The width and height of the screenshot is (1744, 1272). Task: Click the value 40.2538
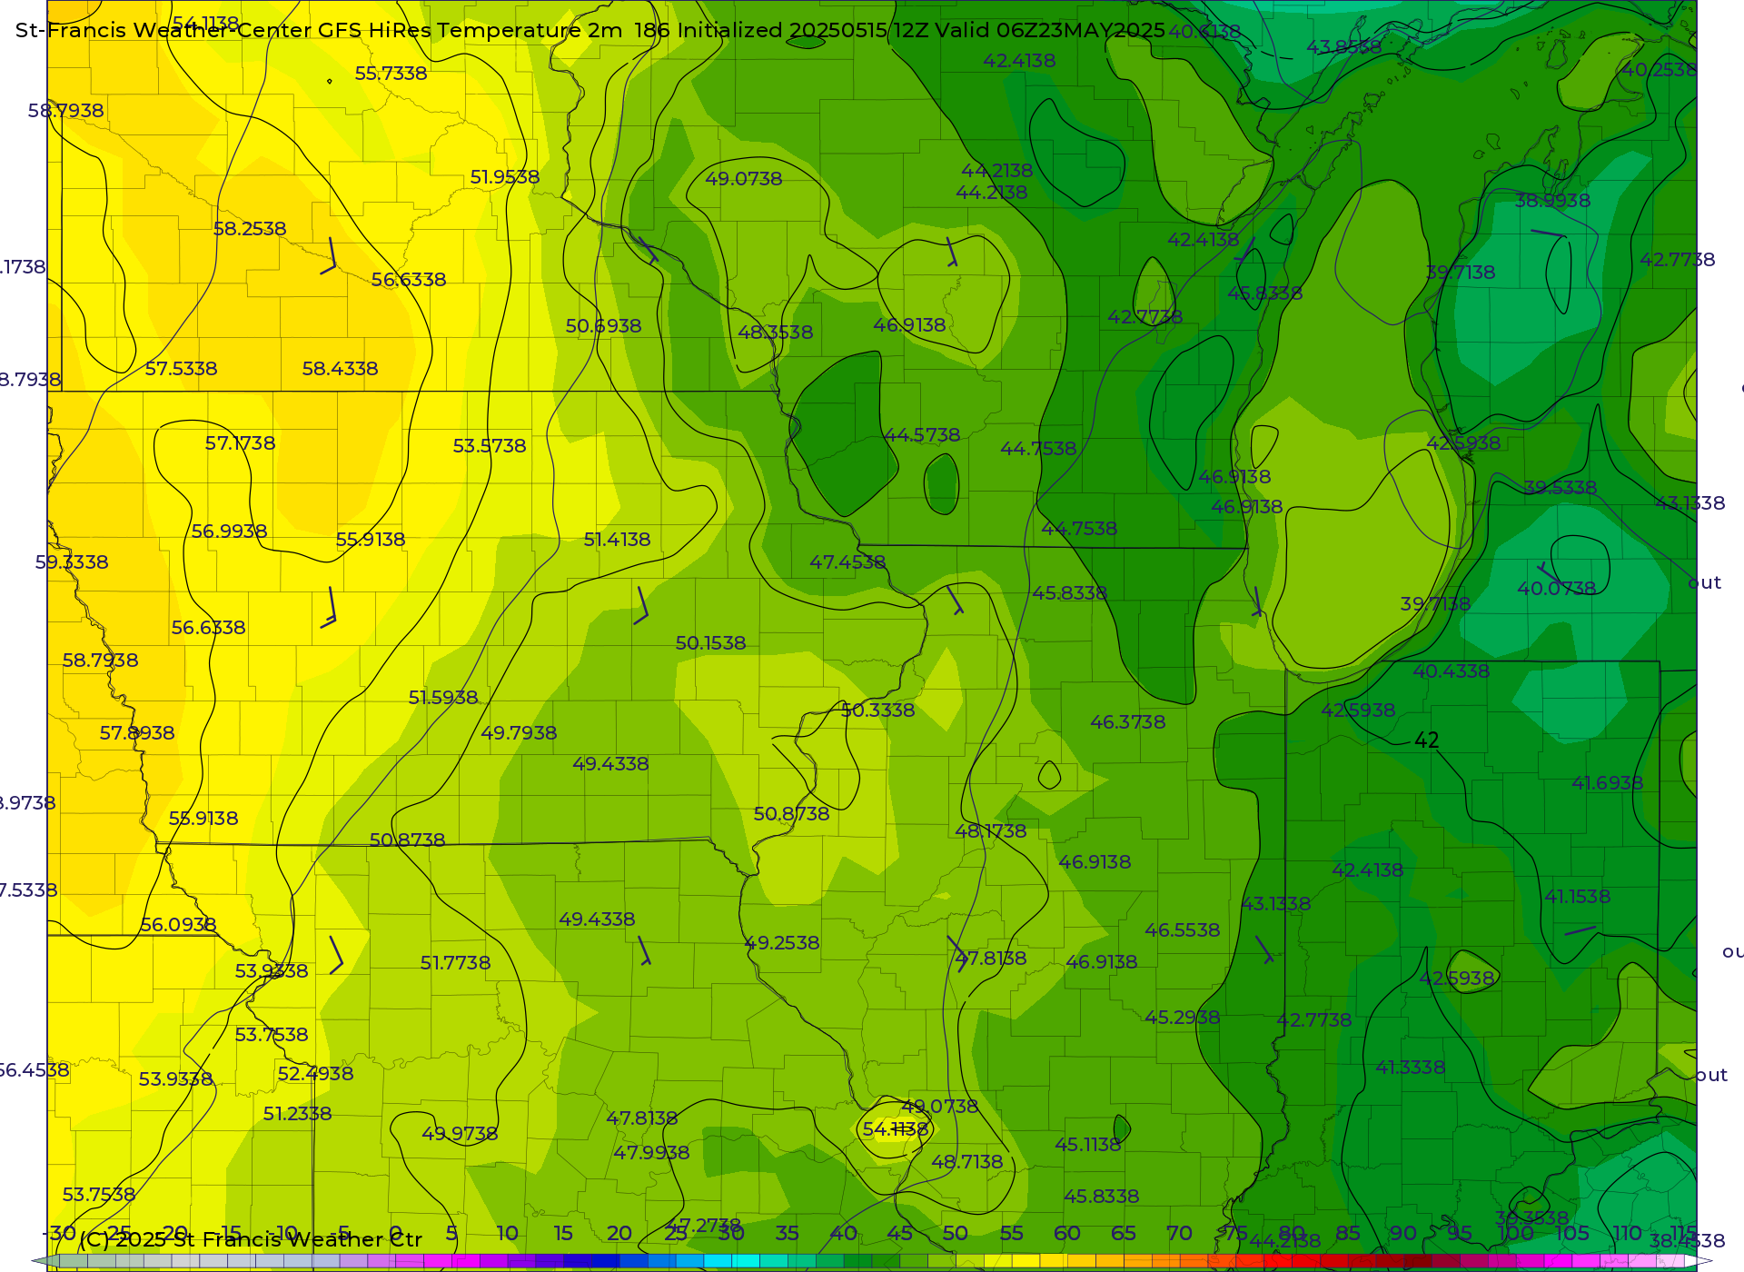[x=1659, y=70]
